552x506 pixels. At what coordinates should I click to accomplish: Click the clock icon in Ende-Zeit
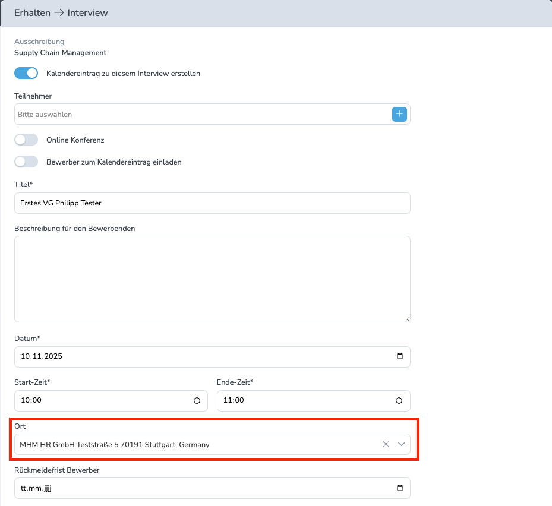[399, 400]
